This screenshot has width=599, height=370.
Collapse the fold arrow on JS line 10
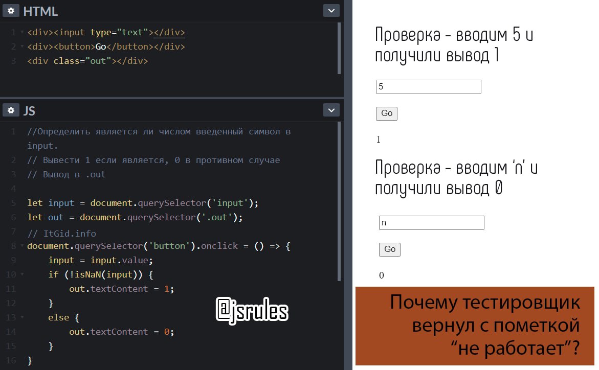(22, 274)
